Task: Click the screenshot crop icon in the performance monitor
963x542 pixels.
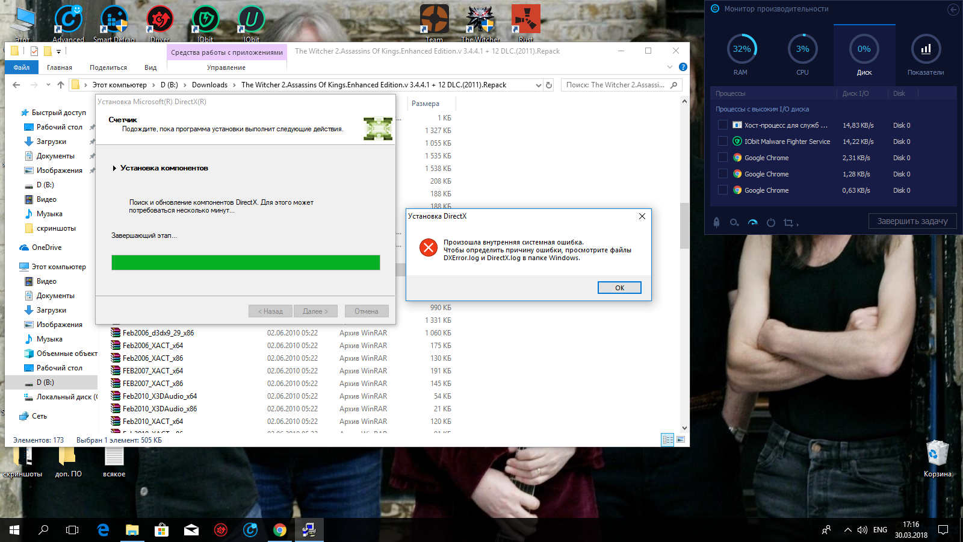Action: (x=788, y=222)
